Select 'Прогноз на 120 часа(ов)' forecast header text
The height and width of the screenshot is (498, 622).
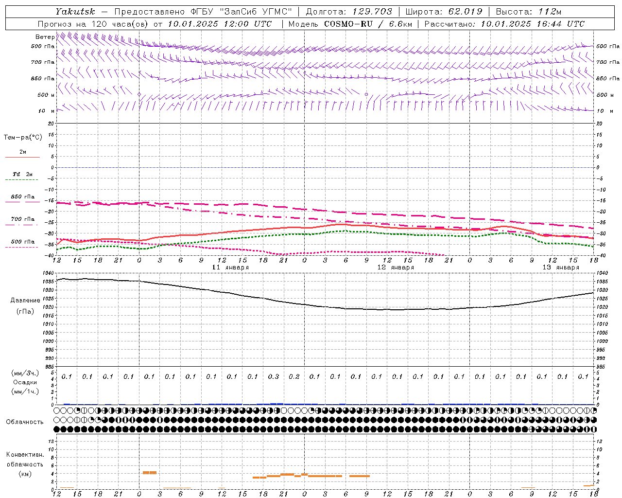93,24
